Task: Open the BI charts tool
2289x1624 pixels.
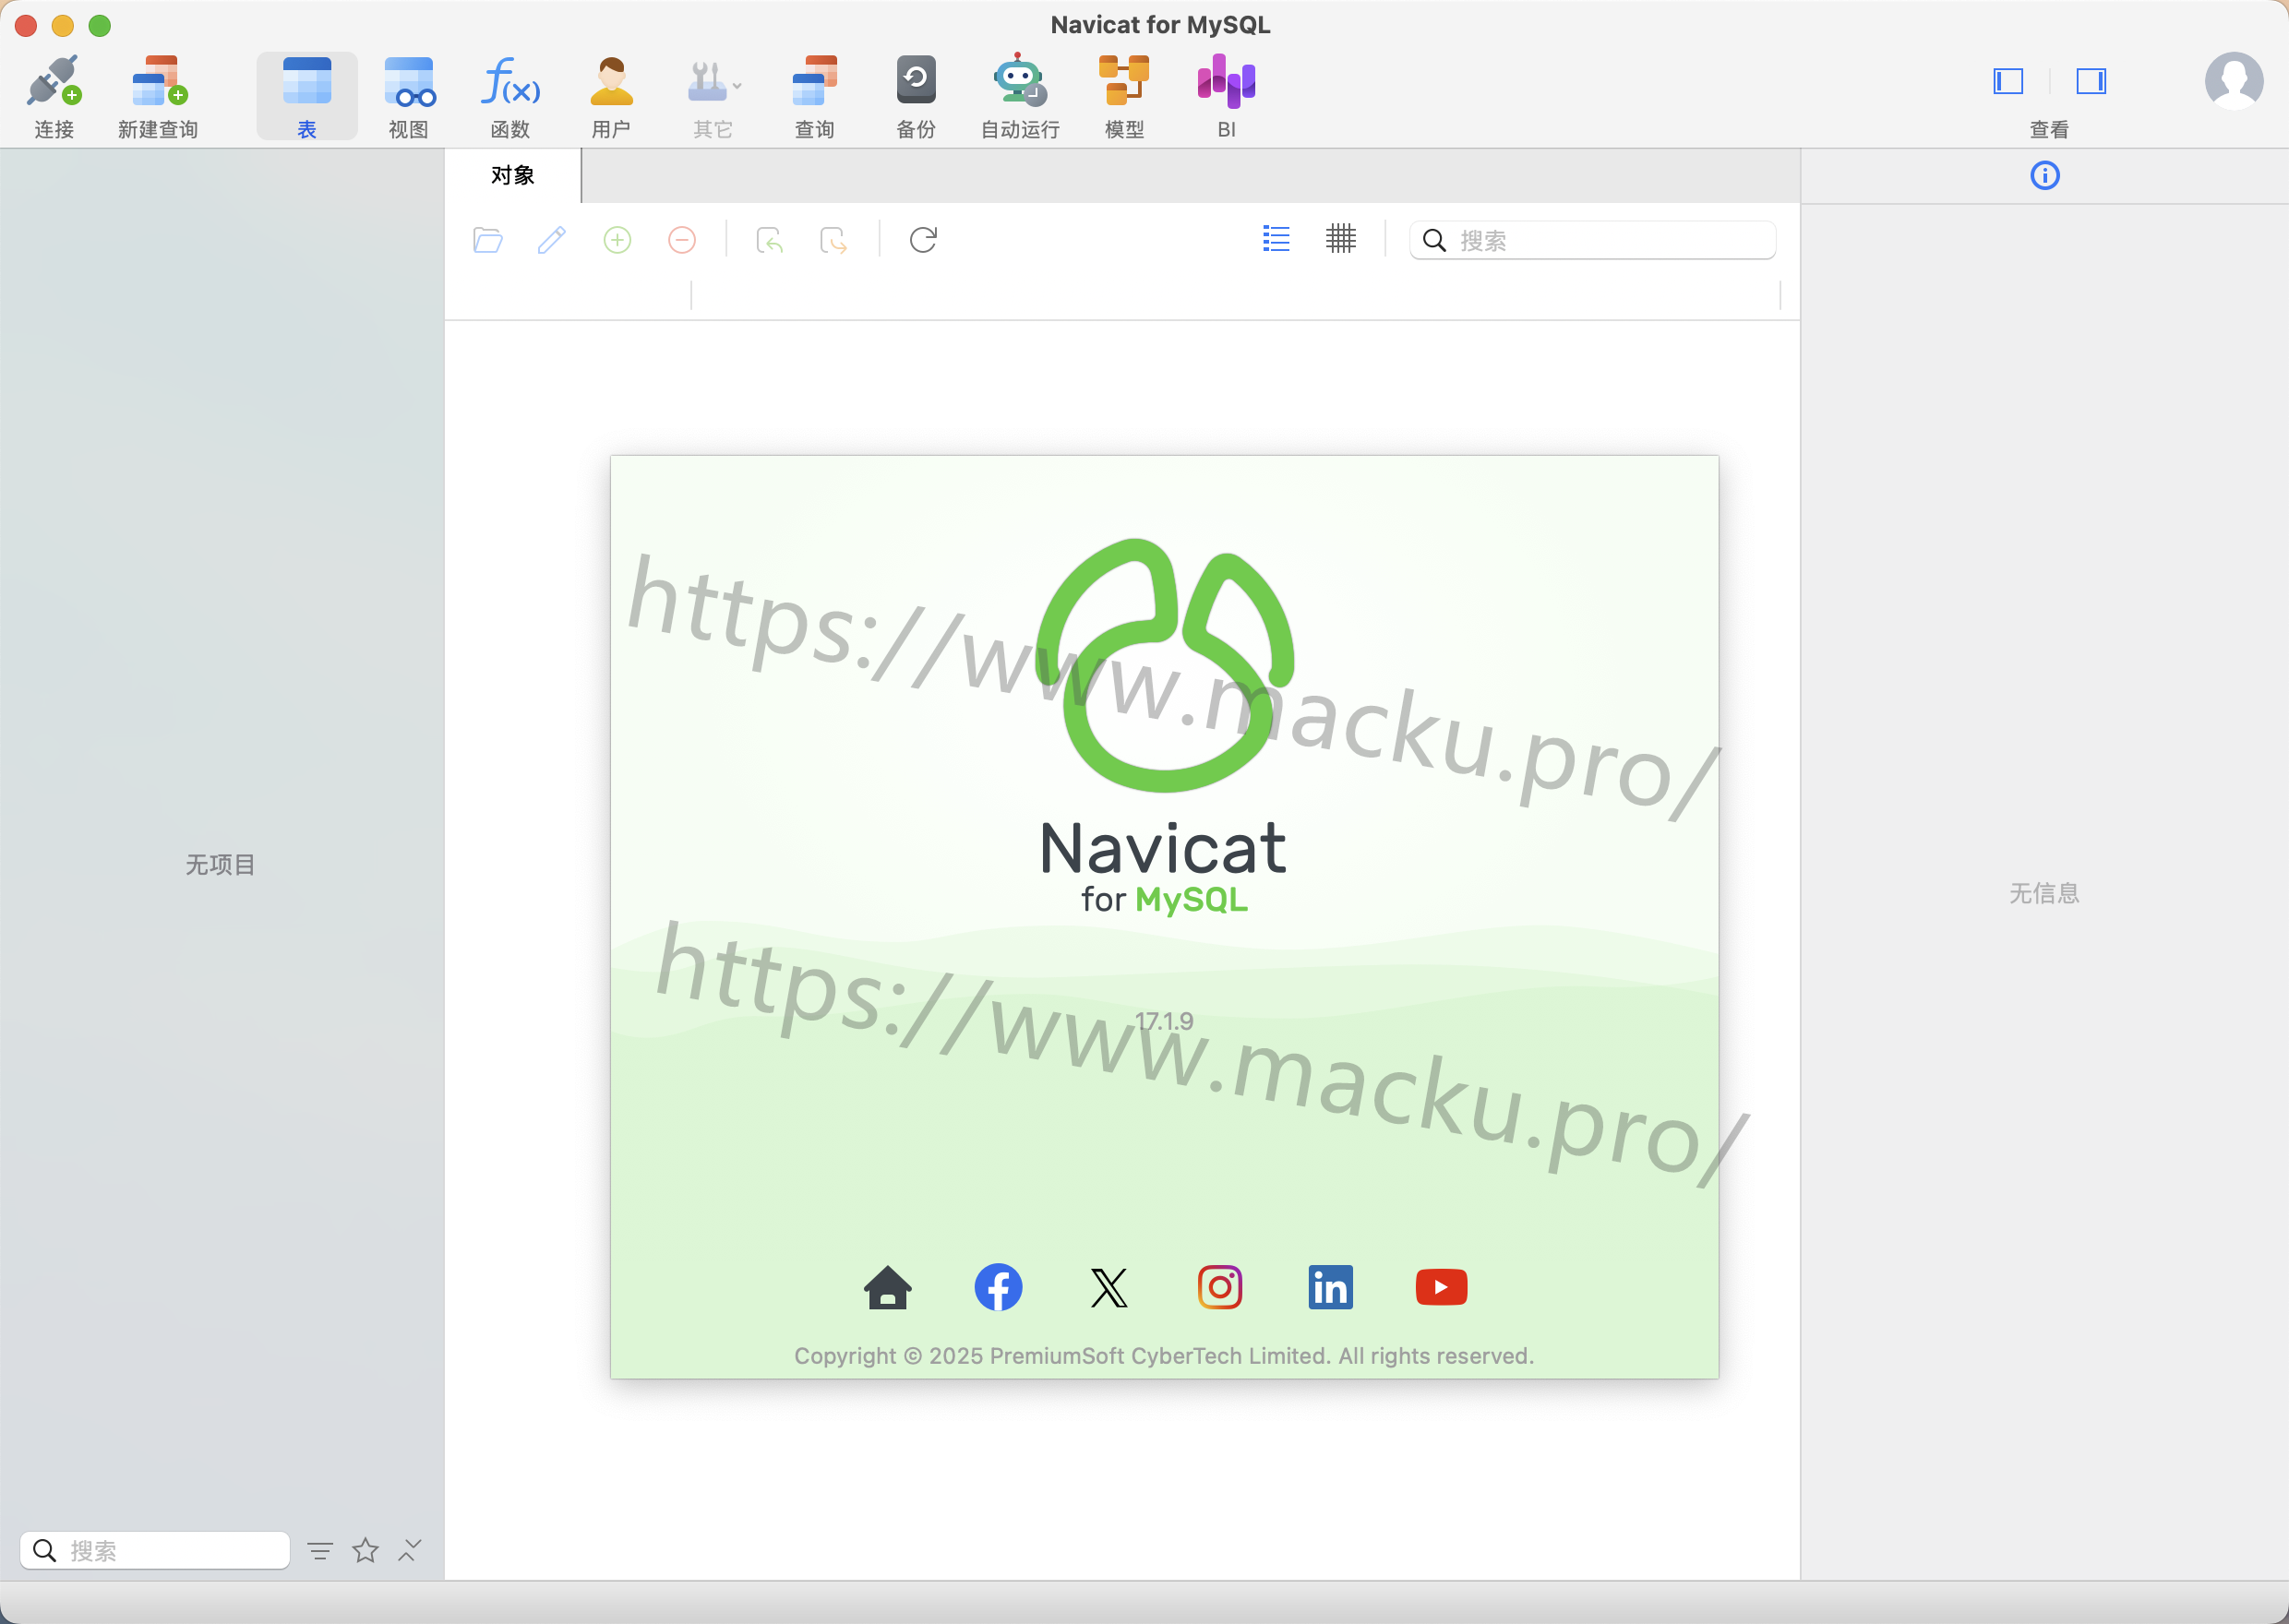Action: coord(1227,96)
